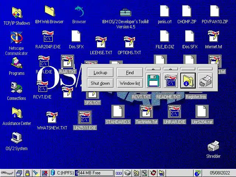Select the FILE_ID.DIZ file icon
This screenshot has width=236, height=177.
pyautogui.click(x=165, y=36)
